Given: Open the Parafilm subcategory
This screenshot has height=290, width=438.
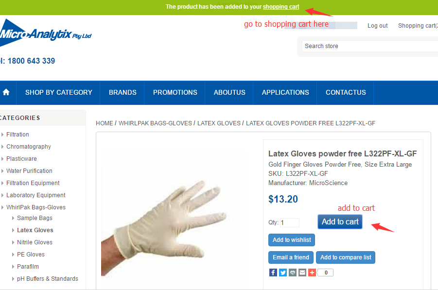Looking at the screenshot, I should [28, 267].
